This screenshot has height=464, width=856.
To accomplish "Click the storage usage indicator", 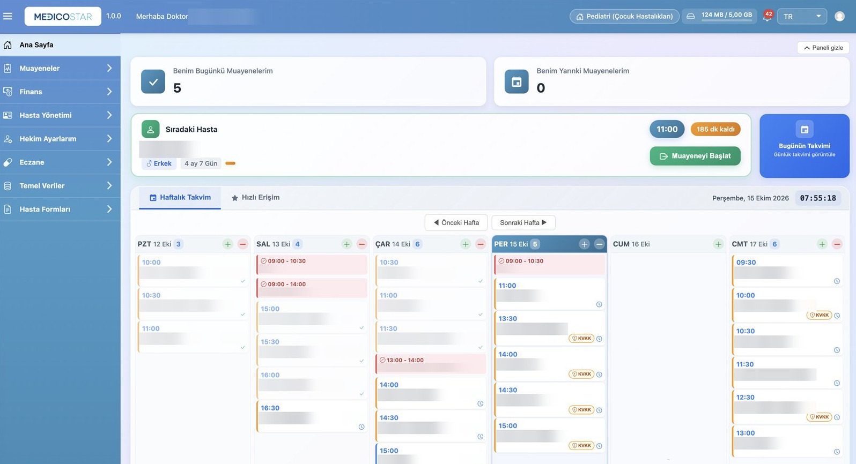I will pyautogui.click(x=720, y=16).
